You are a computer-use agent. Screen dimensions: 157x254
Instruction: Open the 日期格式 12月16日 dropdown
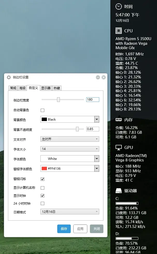coord(70,212)
